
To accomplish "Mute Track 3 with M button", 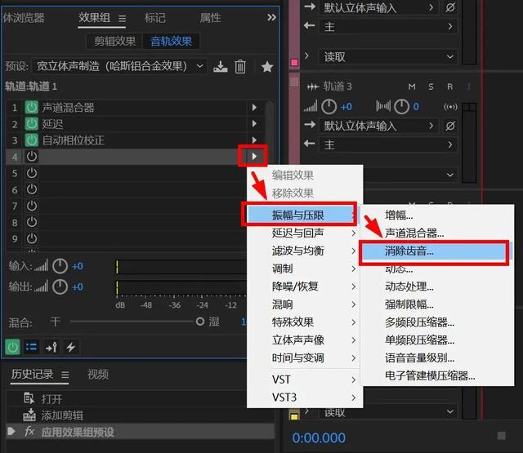I will [412, 87].
